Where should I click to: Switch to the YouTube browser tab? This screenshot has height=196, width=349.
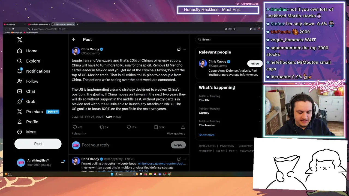(15, 24)
